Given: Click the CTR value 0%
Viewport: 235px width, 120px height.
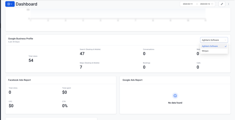Looking at the screenshot, I should coord(65,106).
